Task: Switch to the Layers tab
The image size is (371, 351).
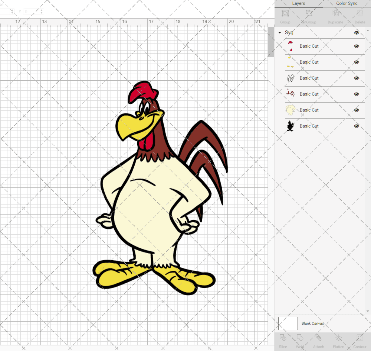Action: pos(298,4)
